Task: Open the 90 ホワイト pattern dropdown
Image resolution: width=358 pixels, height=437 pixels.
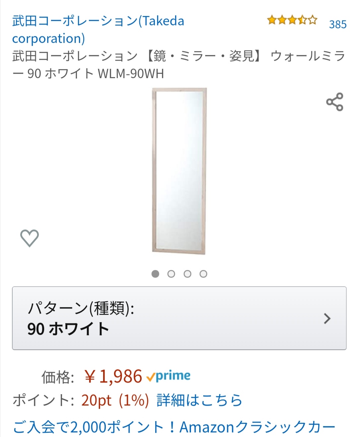Action: (x=69, y=329)
